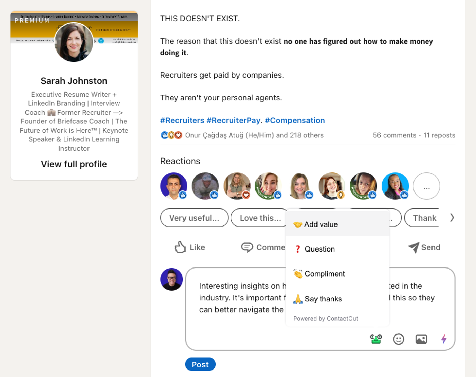The height and width of the screenshot is (377, 476).
Task: Click the reaction emoji icons beside the count
Action: coord(171,135)
